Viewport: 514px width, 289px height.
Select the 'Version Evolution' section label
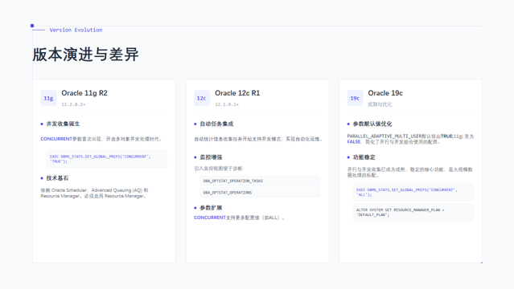point(76,30)
